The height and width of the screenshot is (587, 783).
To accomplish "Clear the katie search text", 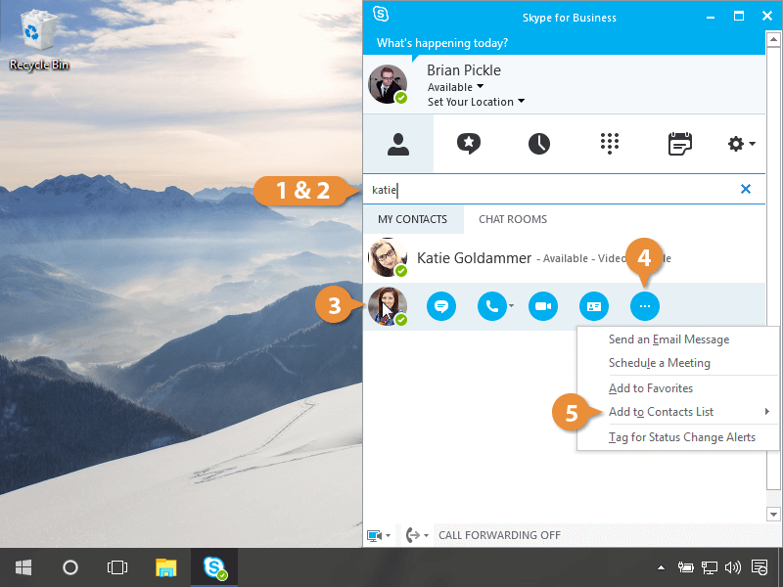I will tap(746, 189).
